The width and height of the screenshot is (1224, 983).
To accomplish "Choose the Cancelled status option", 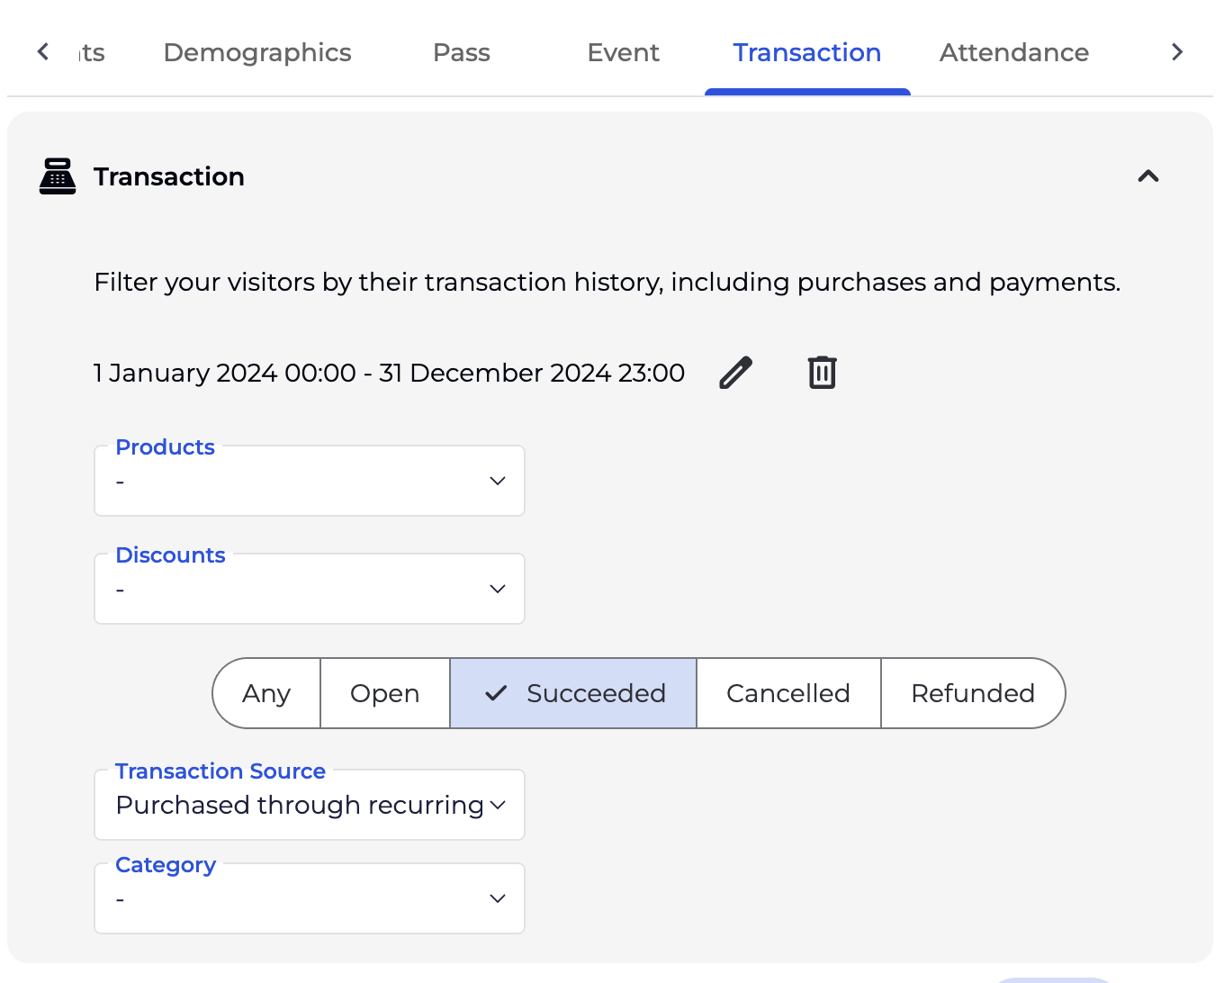I will 788,693.
